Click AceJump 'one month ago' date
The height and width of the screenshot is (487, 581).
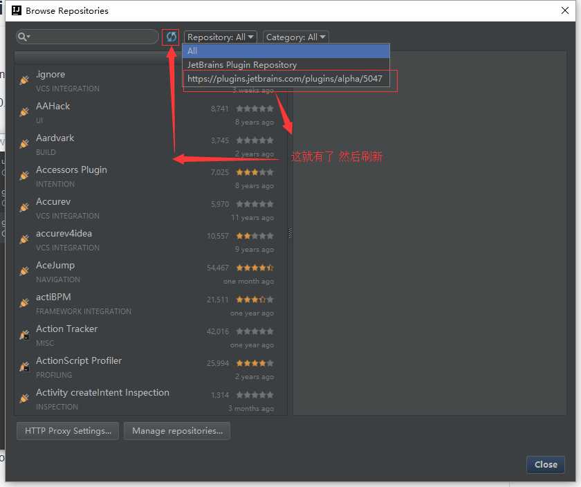(x=248, y=282)
